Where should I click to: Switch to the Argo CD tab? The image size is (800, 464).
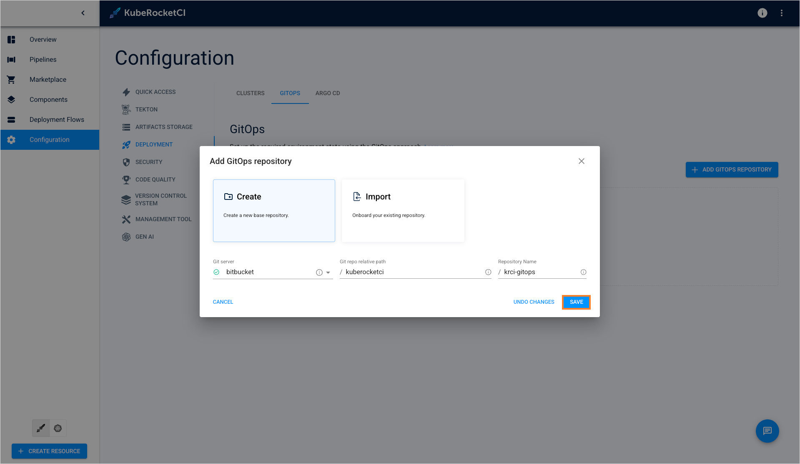328,93
